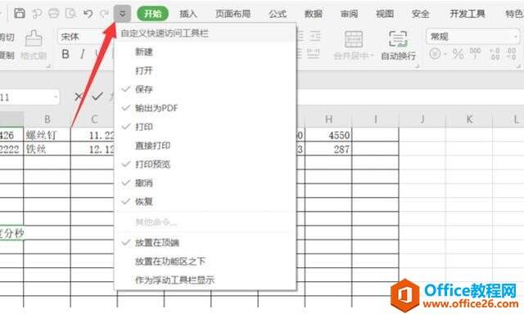The image size is (524, 318).
Task: Click cell containing 铁丝
Action: pyautogui.click(x=47, y=149)
